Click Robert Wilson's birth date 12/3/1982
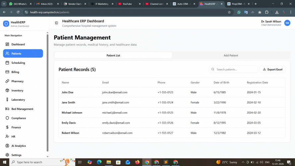 220,133
